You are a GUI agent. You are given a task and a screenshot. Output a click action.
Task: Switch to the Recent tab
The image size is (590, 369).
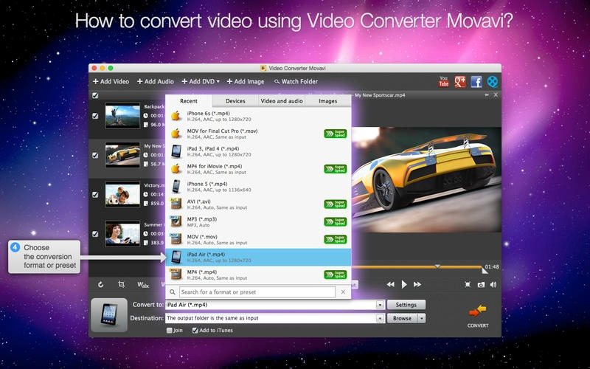(189, 101)
